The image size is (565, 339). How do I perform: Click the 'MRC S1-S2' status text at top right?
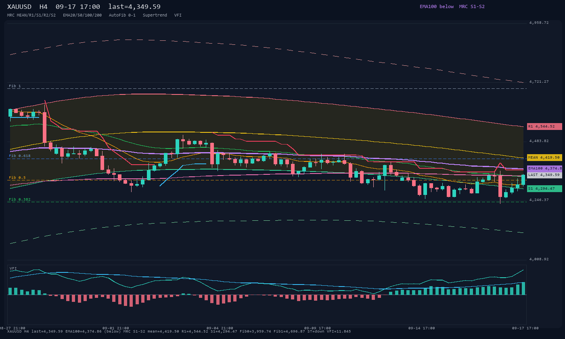tap(472, 6)
